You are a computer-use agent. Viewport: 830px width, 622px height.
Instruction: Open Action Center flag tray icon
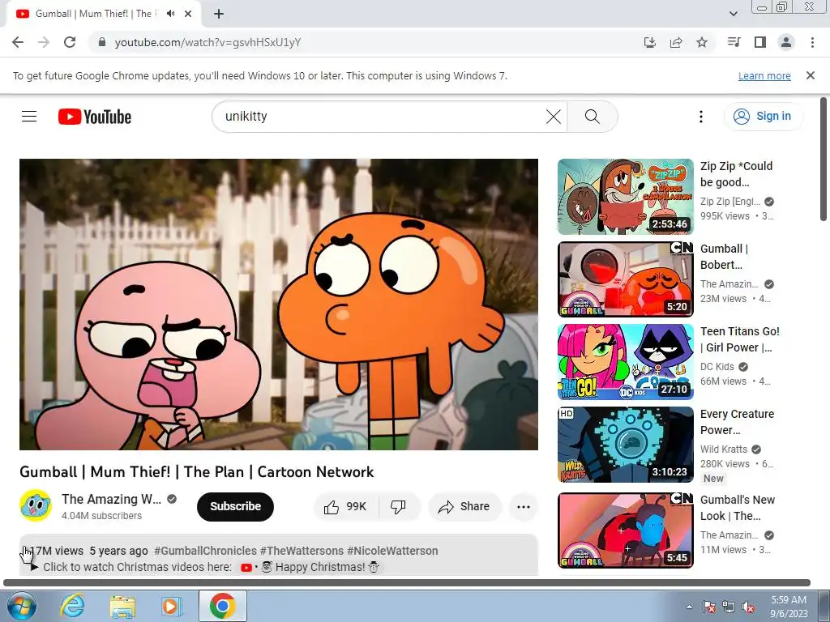(x=709, y=607)
